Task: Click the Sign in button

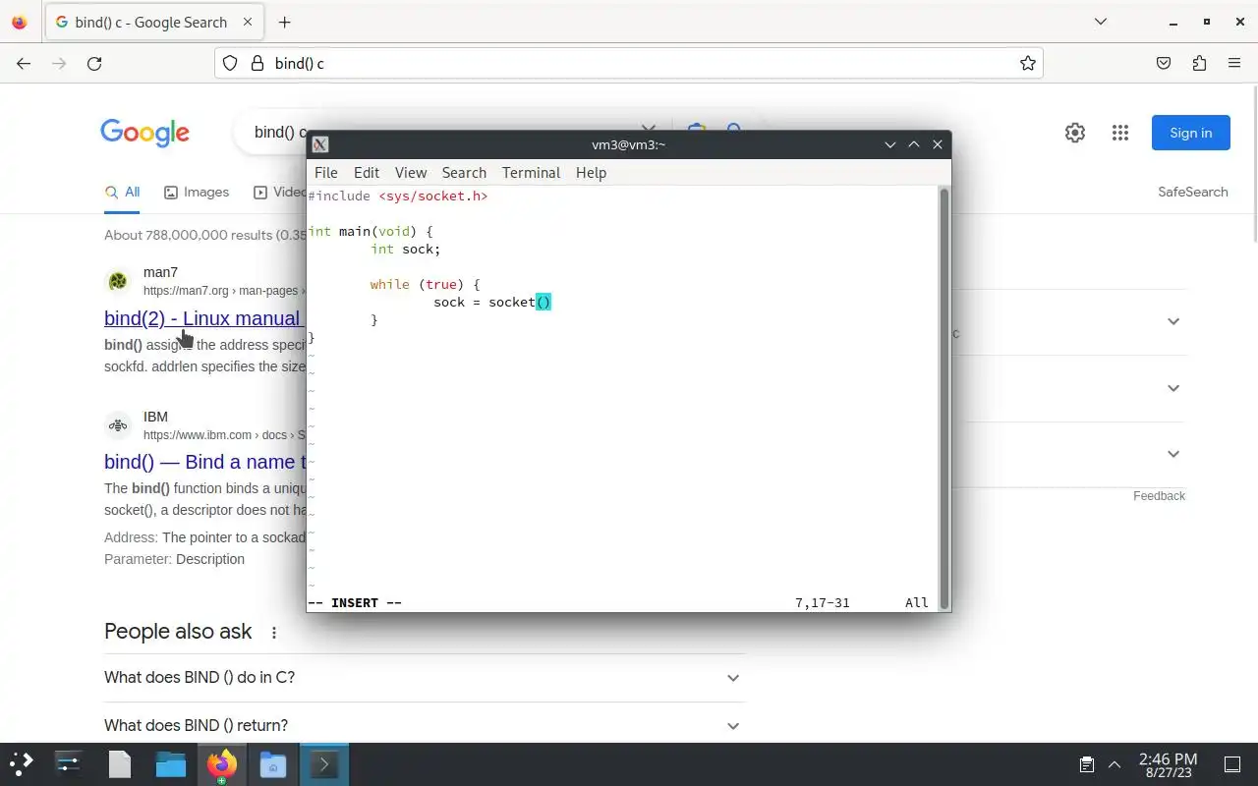Action: [x=1191, y=133]
